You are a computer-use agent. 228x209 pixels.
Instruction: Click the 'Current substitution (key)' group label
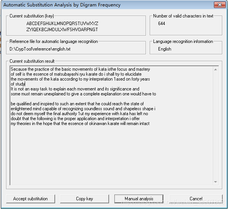pyautogui.click(x=32, y=16)
